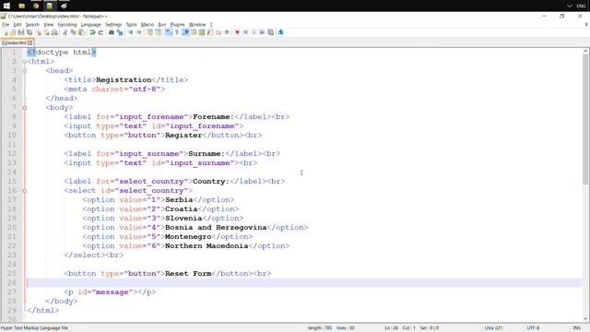Undo the last edit with the green arrow
590x332 pixels.
point(92,32)
